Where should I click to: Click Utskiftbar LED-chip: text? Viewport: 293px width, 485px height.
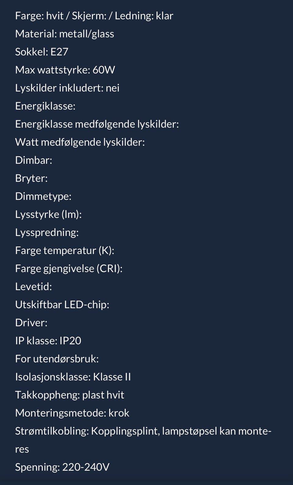pos(62,305)
